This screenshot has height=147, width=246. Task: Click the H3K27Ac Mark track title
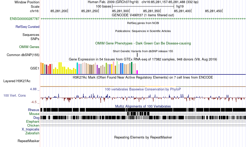[143, 77]
